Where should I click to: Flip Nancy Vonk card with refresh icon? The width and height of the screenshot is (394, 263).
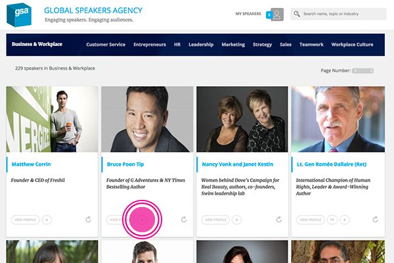pyautogui.click(x=278, y=220)
